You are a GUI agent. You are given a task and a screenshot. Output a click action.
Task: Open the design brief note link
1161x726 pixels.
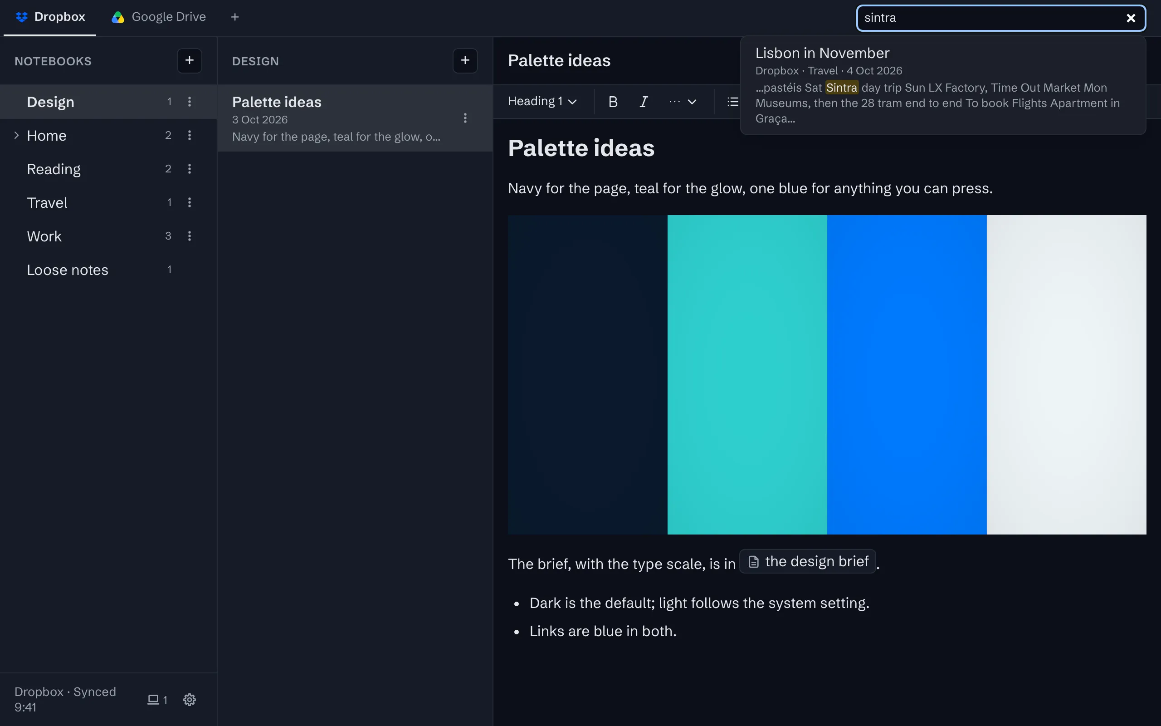coord(807,561)
